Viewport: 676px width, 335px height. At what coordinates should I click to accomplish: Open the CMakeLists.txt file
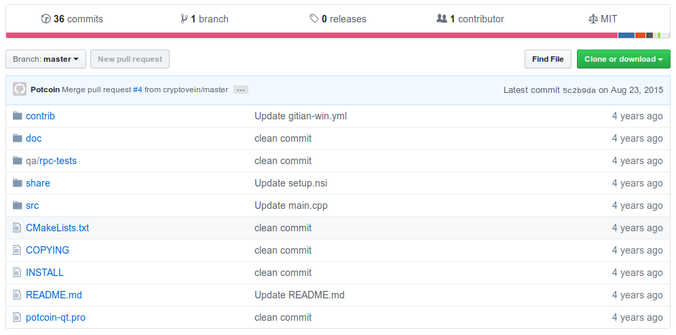point(57,228)
